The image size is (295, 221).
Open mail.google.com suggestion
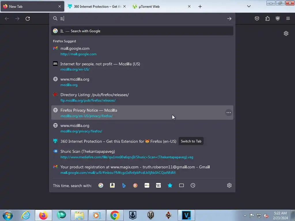click(142, 51)
